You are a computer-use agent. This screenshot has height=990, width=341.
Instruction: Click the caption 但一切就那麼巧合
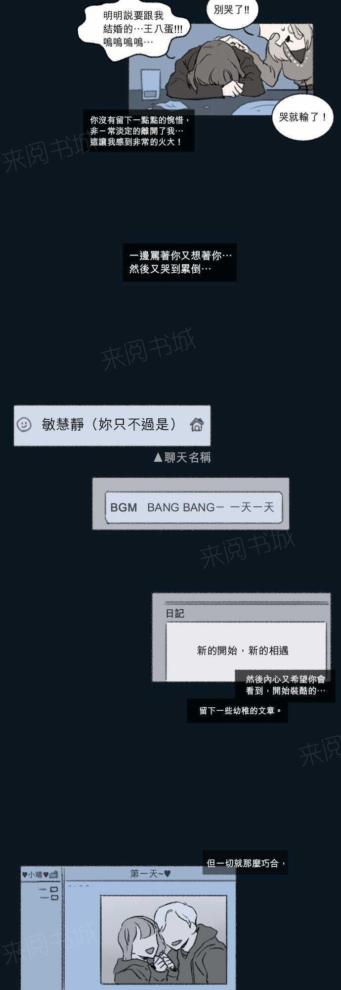click(x=245, y=863)
